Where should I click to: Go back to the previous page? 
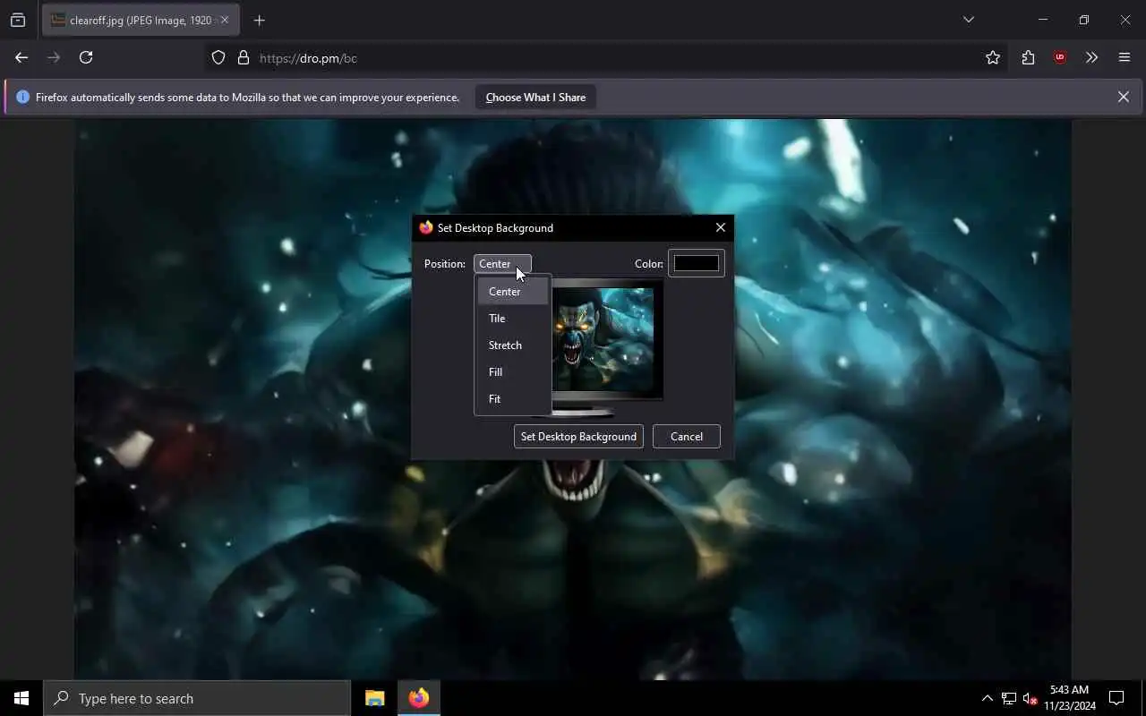(21, 57)
